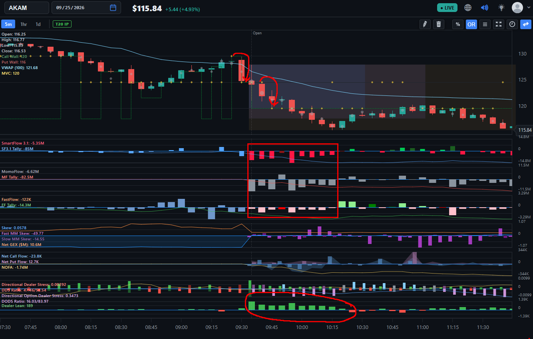Click the Call Wall: 120 label

pos(14,56)
